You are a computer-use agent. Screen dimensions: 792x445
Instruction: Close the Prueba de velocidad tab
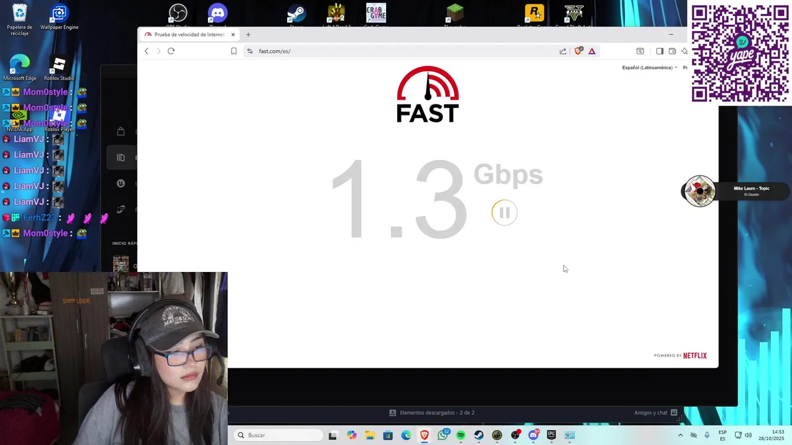coord(233,35)
